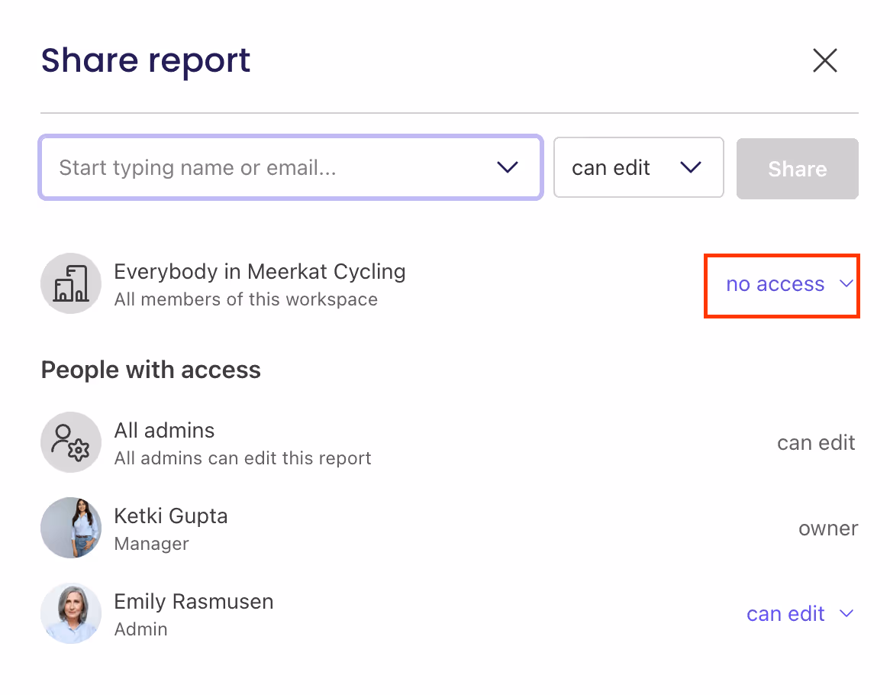Click the Admin role label under Emily

[x=140, y=629]
